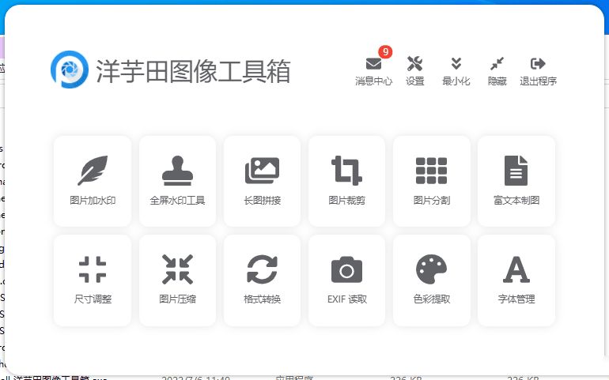Select the 图片裁剪 crop tool
The width and height of the screenshot is (609, 380).
pyautogui.click(x=346, y=181)
